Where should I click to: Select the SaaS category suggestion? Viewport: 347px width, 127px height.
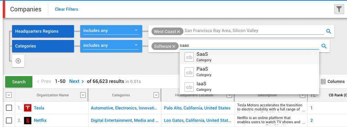coord(249,57)
